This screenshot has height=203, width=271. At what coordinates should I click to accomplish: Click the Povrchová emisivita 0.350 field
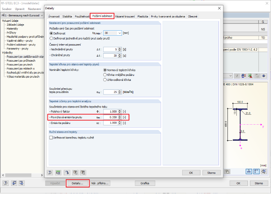click(111, 117)
